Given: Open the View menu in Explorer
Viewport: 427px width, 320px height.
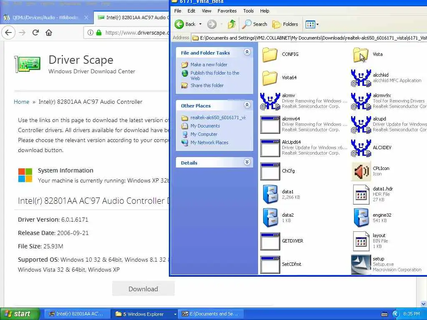Looking at the screenshot, I should 206,11.
